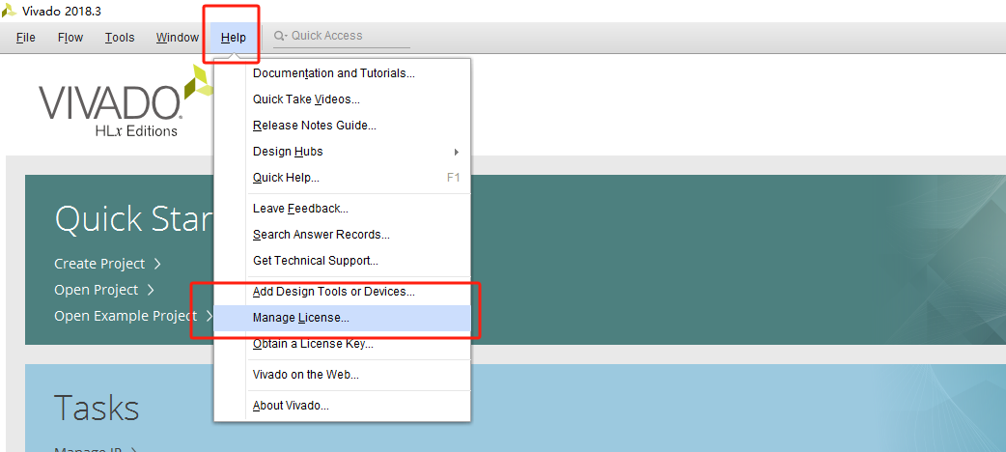Image resolution: width=1006 pixels, height=452 pixels.
Task: Open the Window menu
Action: click(177, 38)
